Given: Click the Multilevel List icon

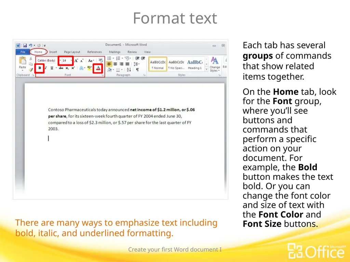Looking at the screenshot, I should coord(127,58).
